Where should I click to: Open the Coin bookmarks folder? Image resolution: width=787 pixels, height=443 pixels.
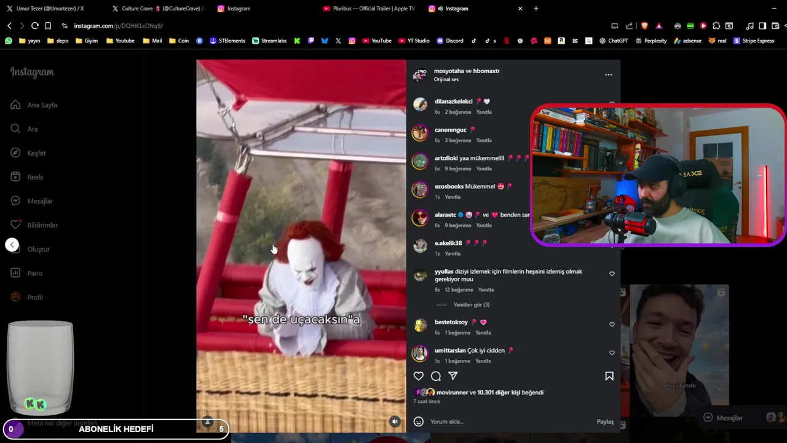tap(178, 41)
